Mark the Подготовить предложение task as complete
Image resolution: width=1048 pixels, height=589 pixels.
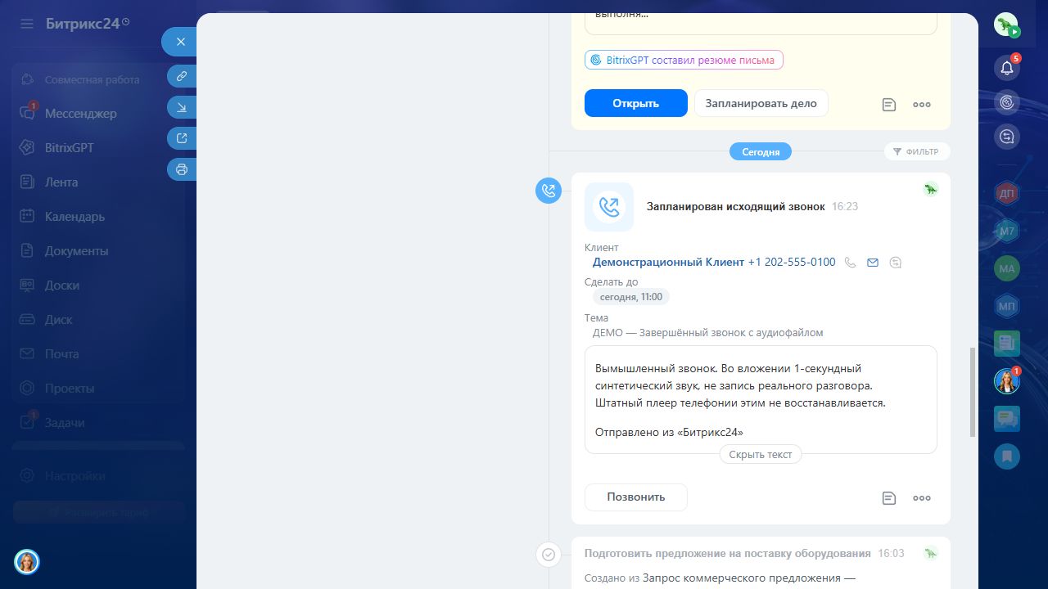[549, 555]
